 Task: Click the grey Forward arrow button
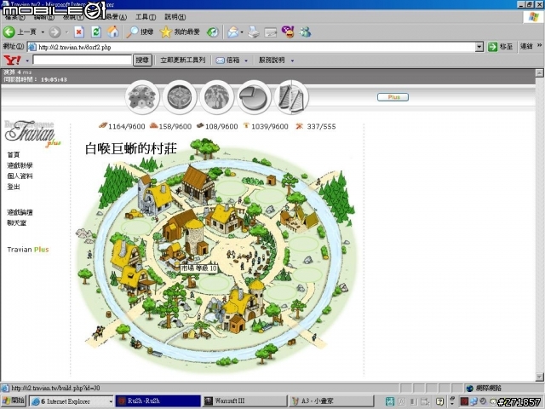click(x=54, y=32)
